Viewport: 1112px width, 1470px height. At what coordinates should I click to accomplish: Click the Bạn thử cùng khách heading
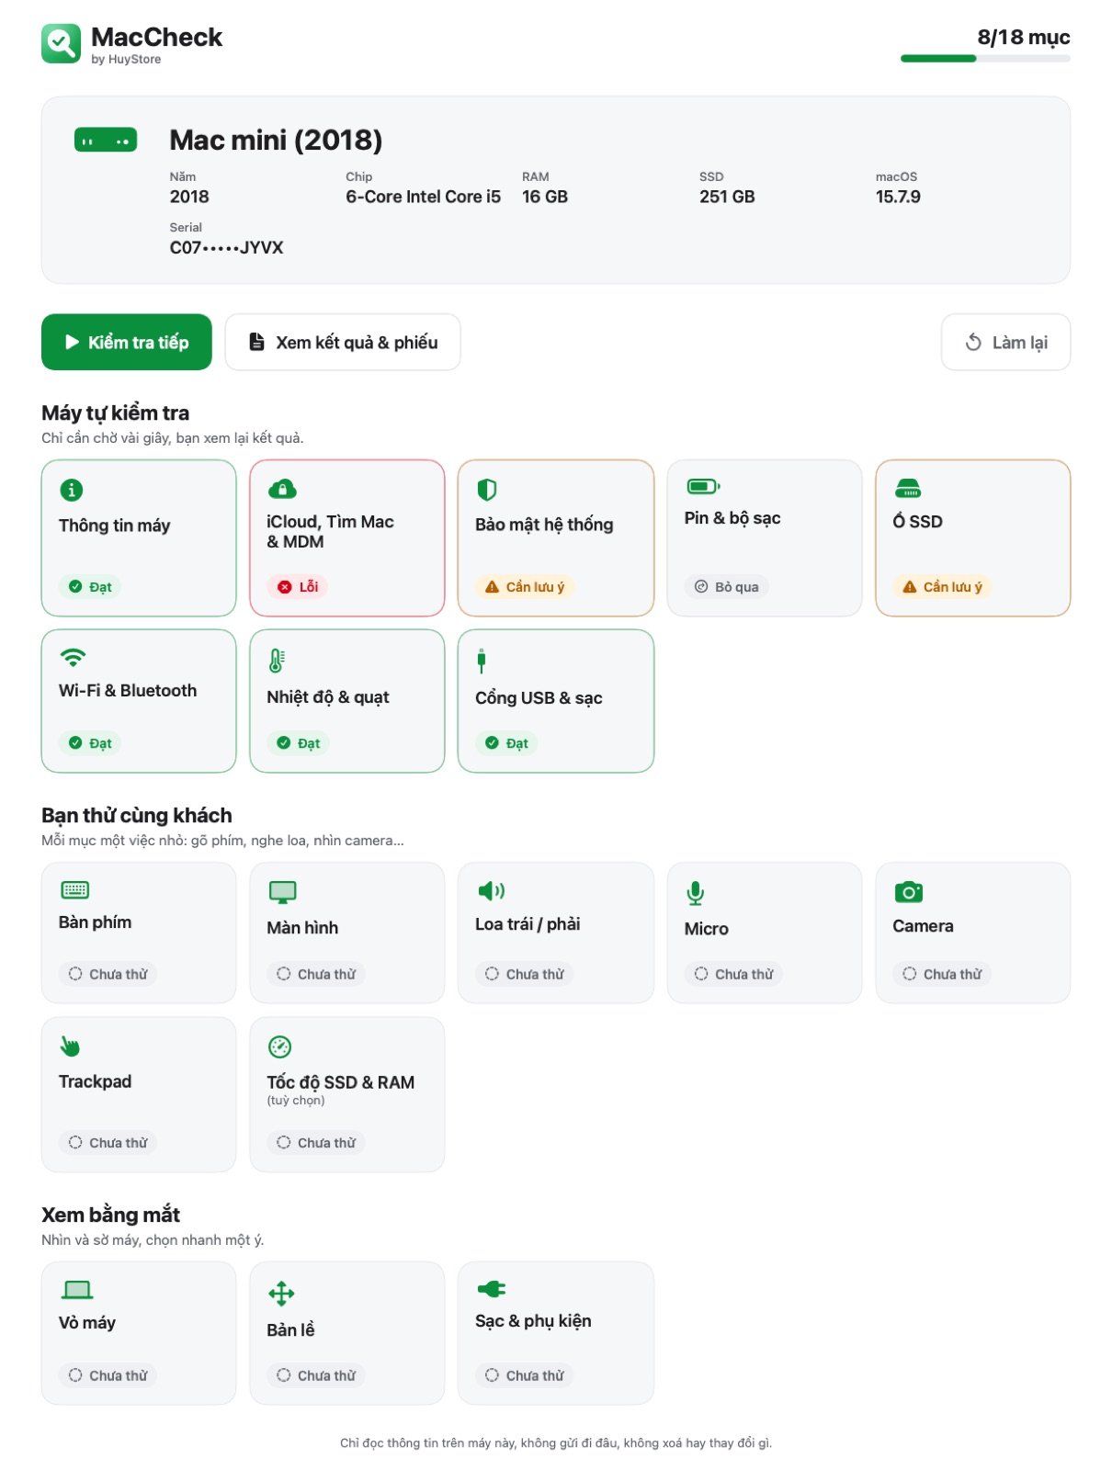[x=137, y=816]
